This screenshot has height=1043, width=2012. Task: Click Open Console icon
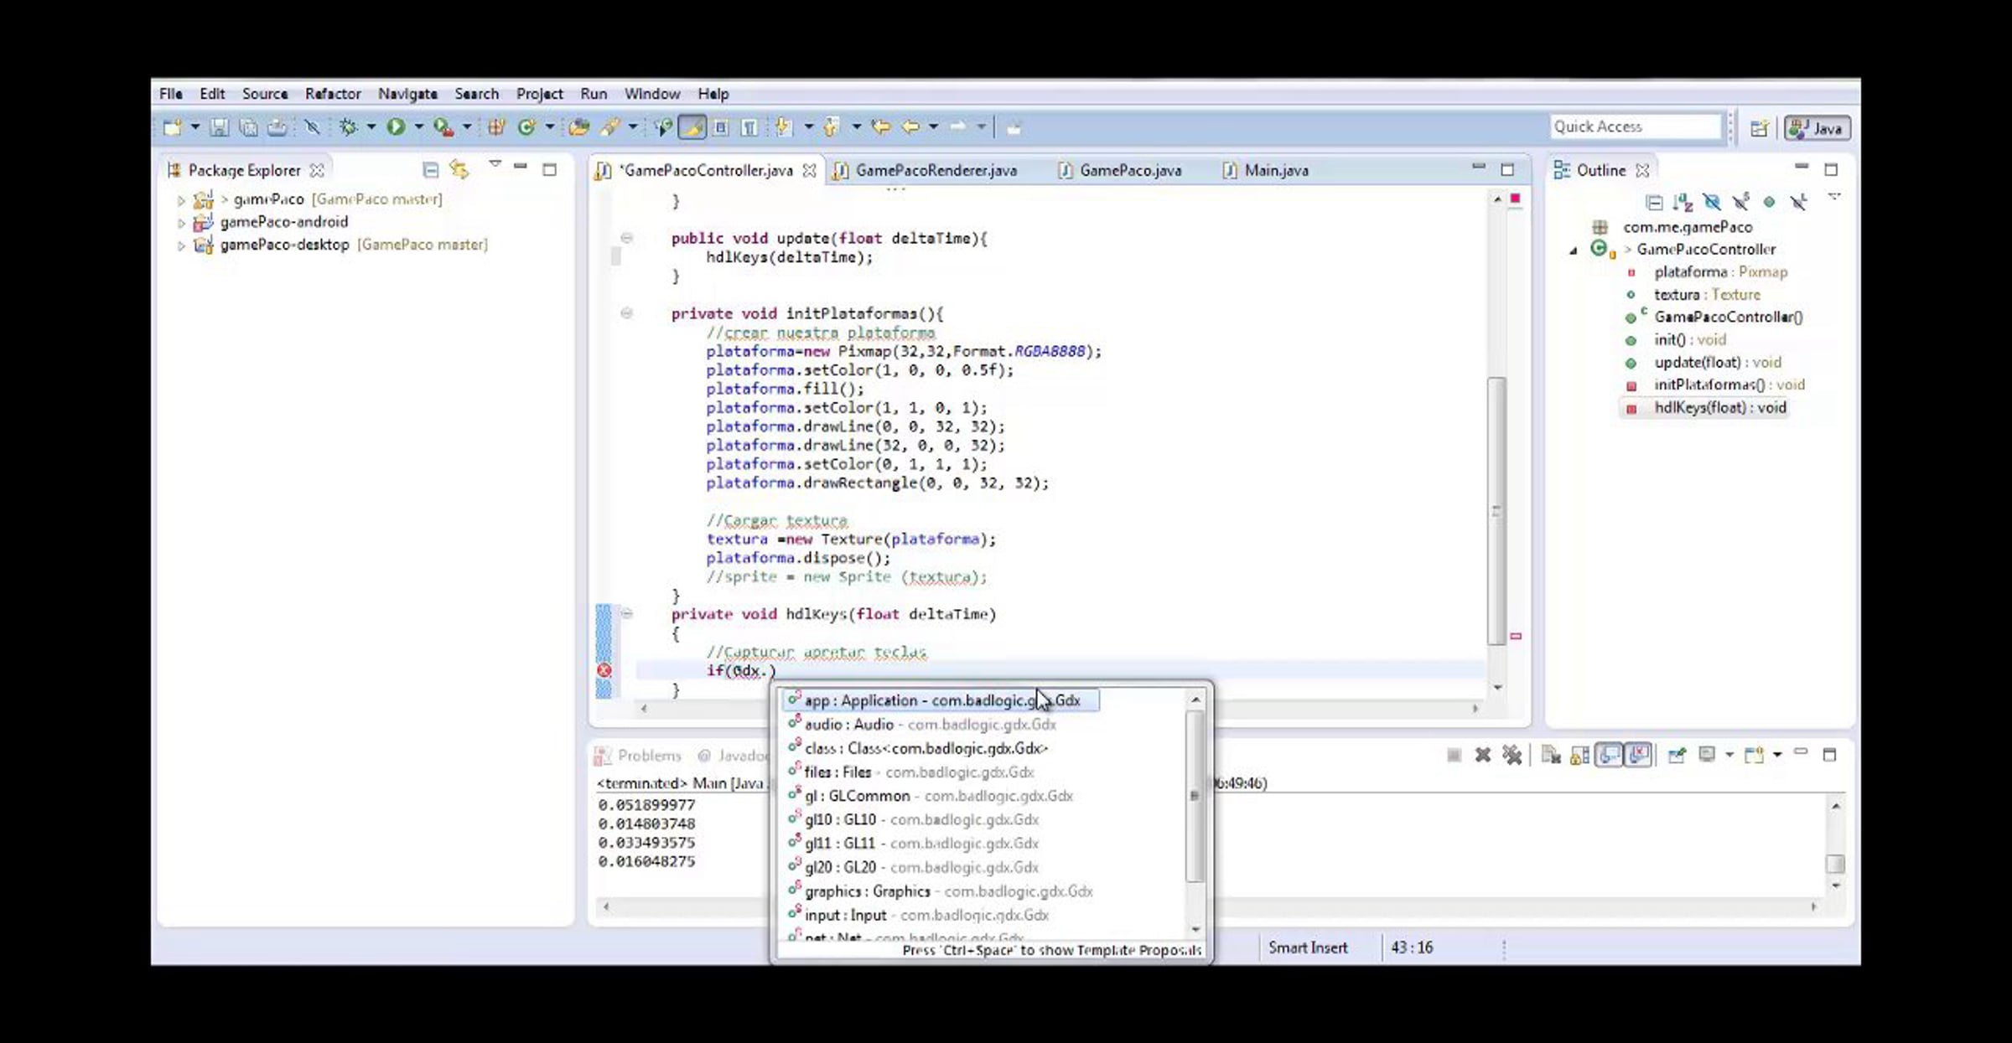coord(1754,755)
